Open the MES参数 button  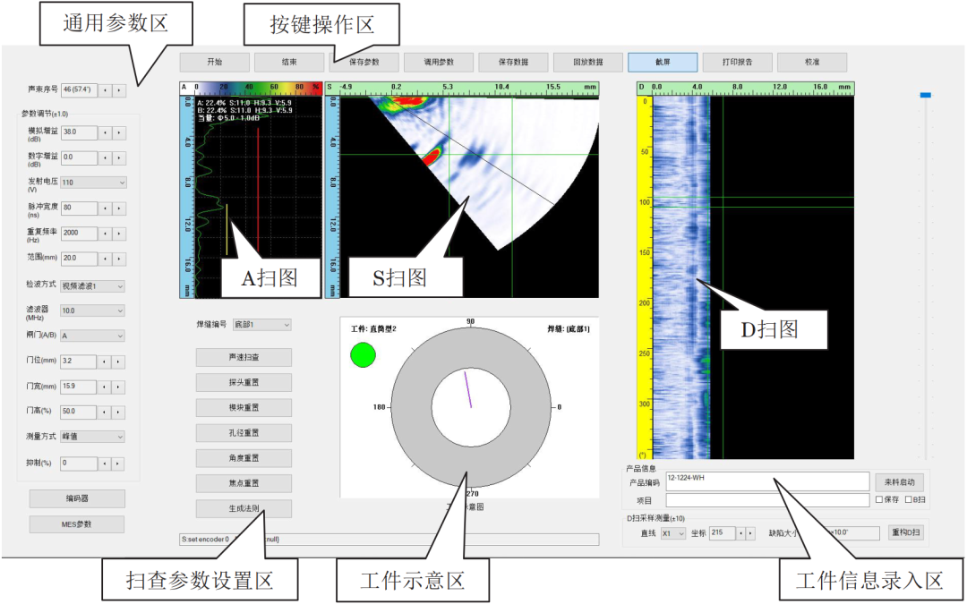pyautogui.click(x=77, y=524)
